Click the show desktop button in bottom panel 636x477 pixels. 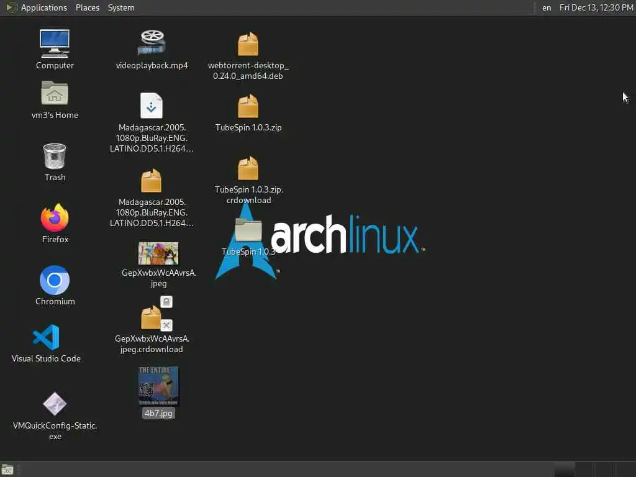coord(7,470)
